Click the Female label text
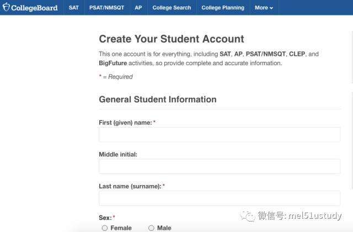The height and width of the screenshot is (232, 353). click(121, 228)
